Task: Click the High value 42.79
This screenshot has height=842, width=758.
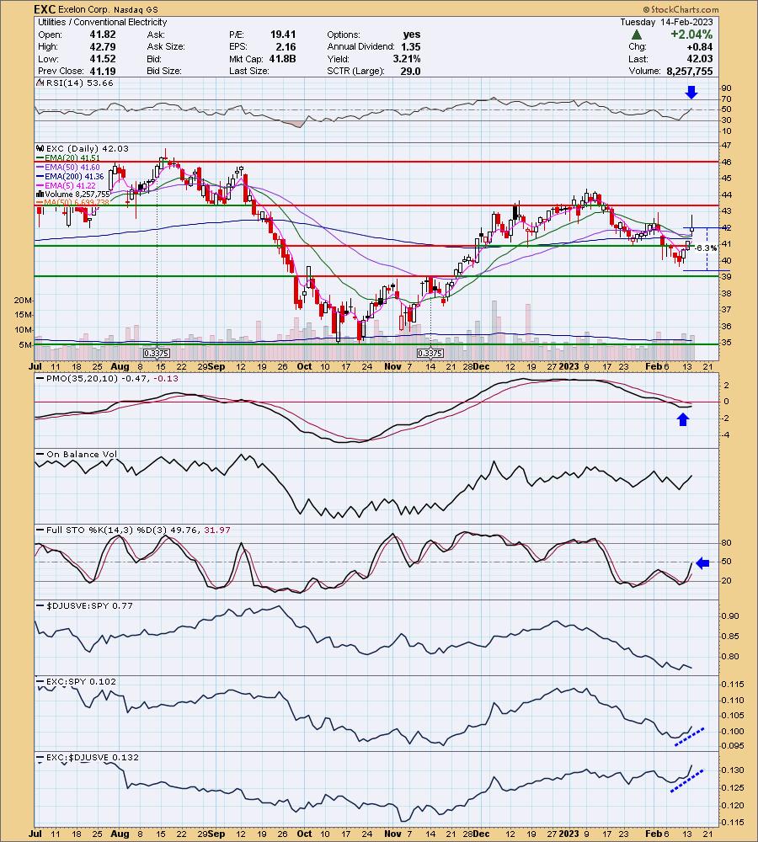Action: pos(103,46)
